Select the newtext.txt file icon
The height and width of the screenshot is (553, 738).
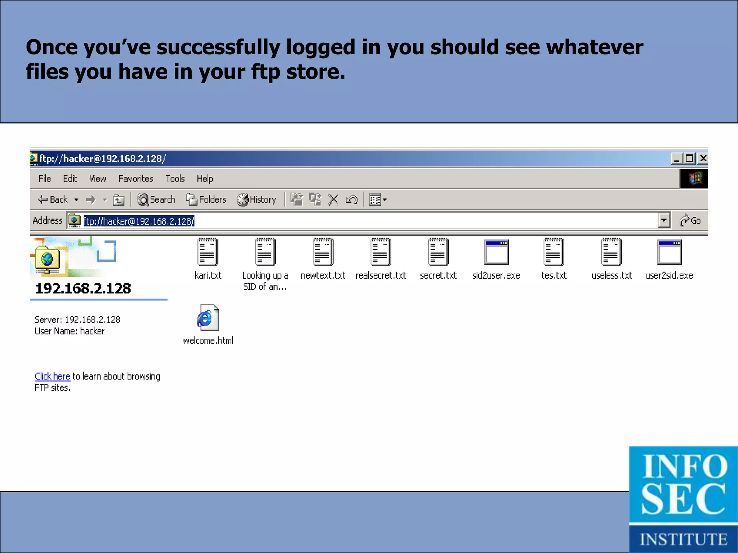(x=323, y=252)
